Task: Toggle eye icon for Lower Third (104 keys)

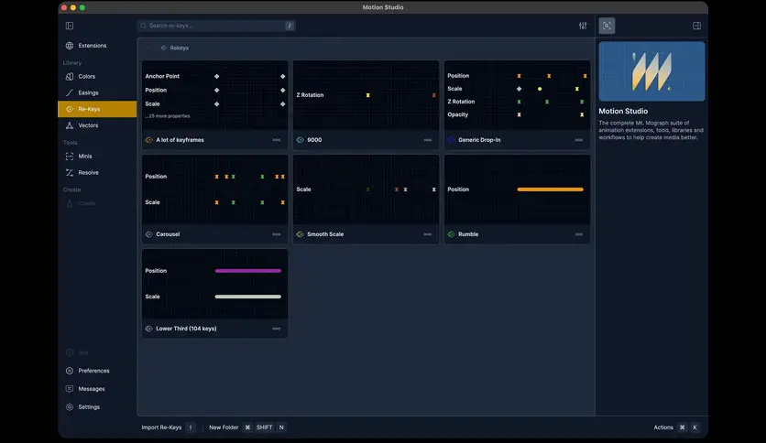Action: 149,329
